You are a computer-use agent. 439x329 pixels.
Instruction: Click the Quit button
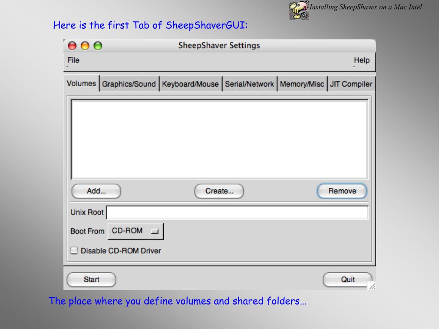coord(347,279)
